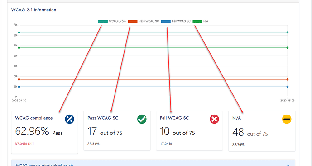Toggle the Fail WCAG SC legend swatch
Viewport: 312px width, 166px height.
[166, 21]
